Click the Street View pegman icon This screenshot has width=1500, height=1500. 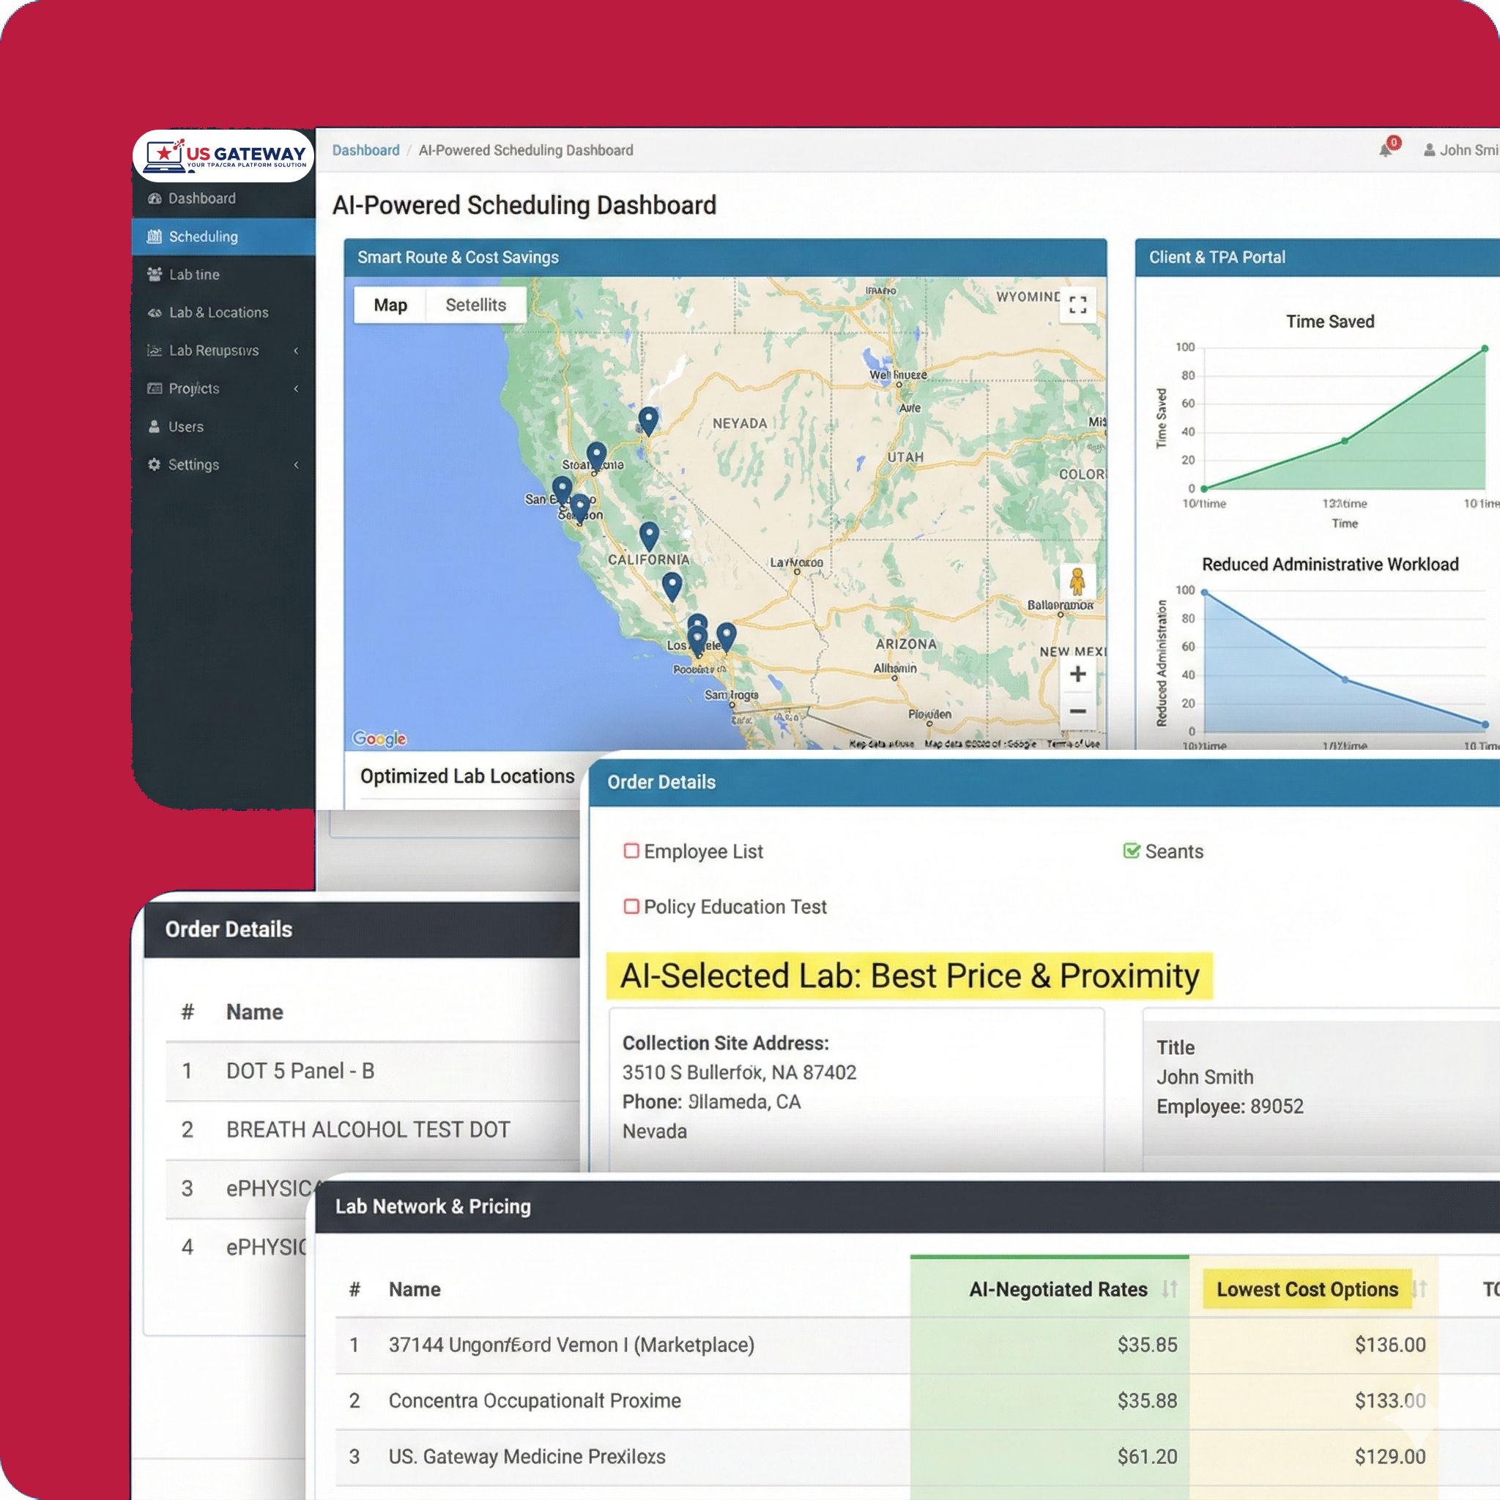pyautogui.click(x=1077, y=581)
